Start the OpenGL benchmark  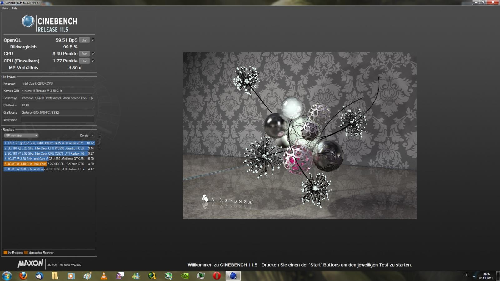pyautogui.click(x=84, y=40)
